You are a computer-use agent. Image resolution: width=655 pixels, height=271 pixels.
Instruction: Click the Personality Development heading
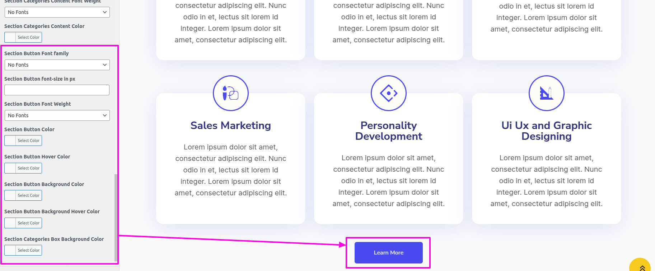point(388,131)
